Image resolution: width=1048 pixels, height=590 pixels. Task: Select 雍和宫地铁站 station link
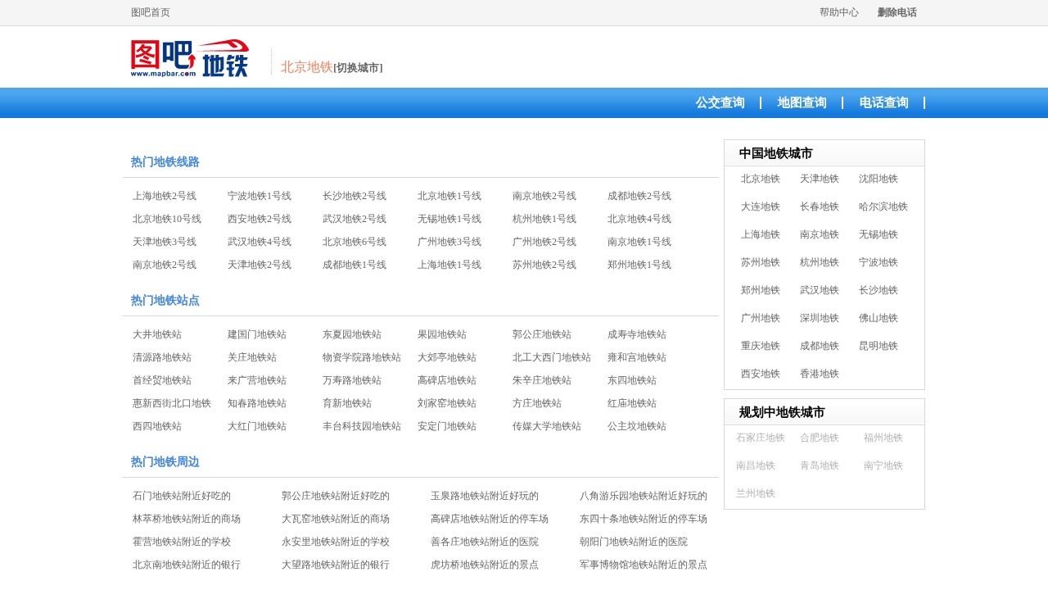[637, 357]
